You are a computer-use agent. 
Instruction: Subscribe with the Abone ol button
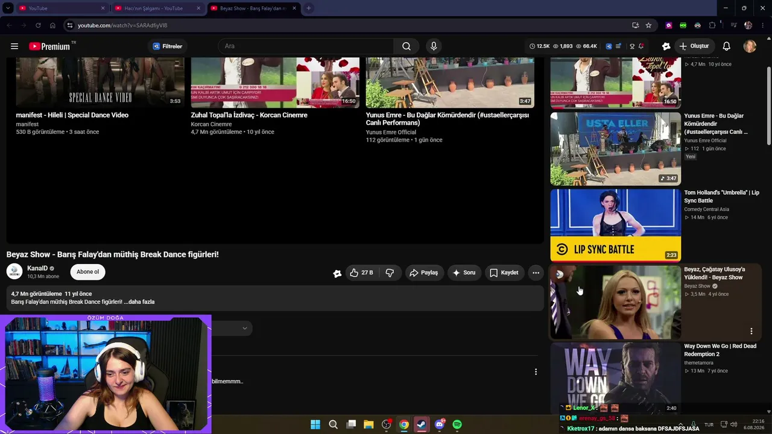87,272
